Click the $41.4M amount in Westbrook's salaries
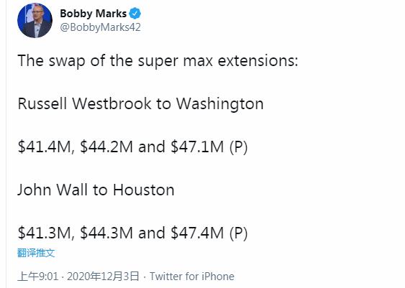405x288 pixels. pyautogui.click(x=44, y=147)
